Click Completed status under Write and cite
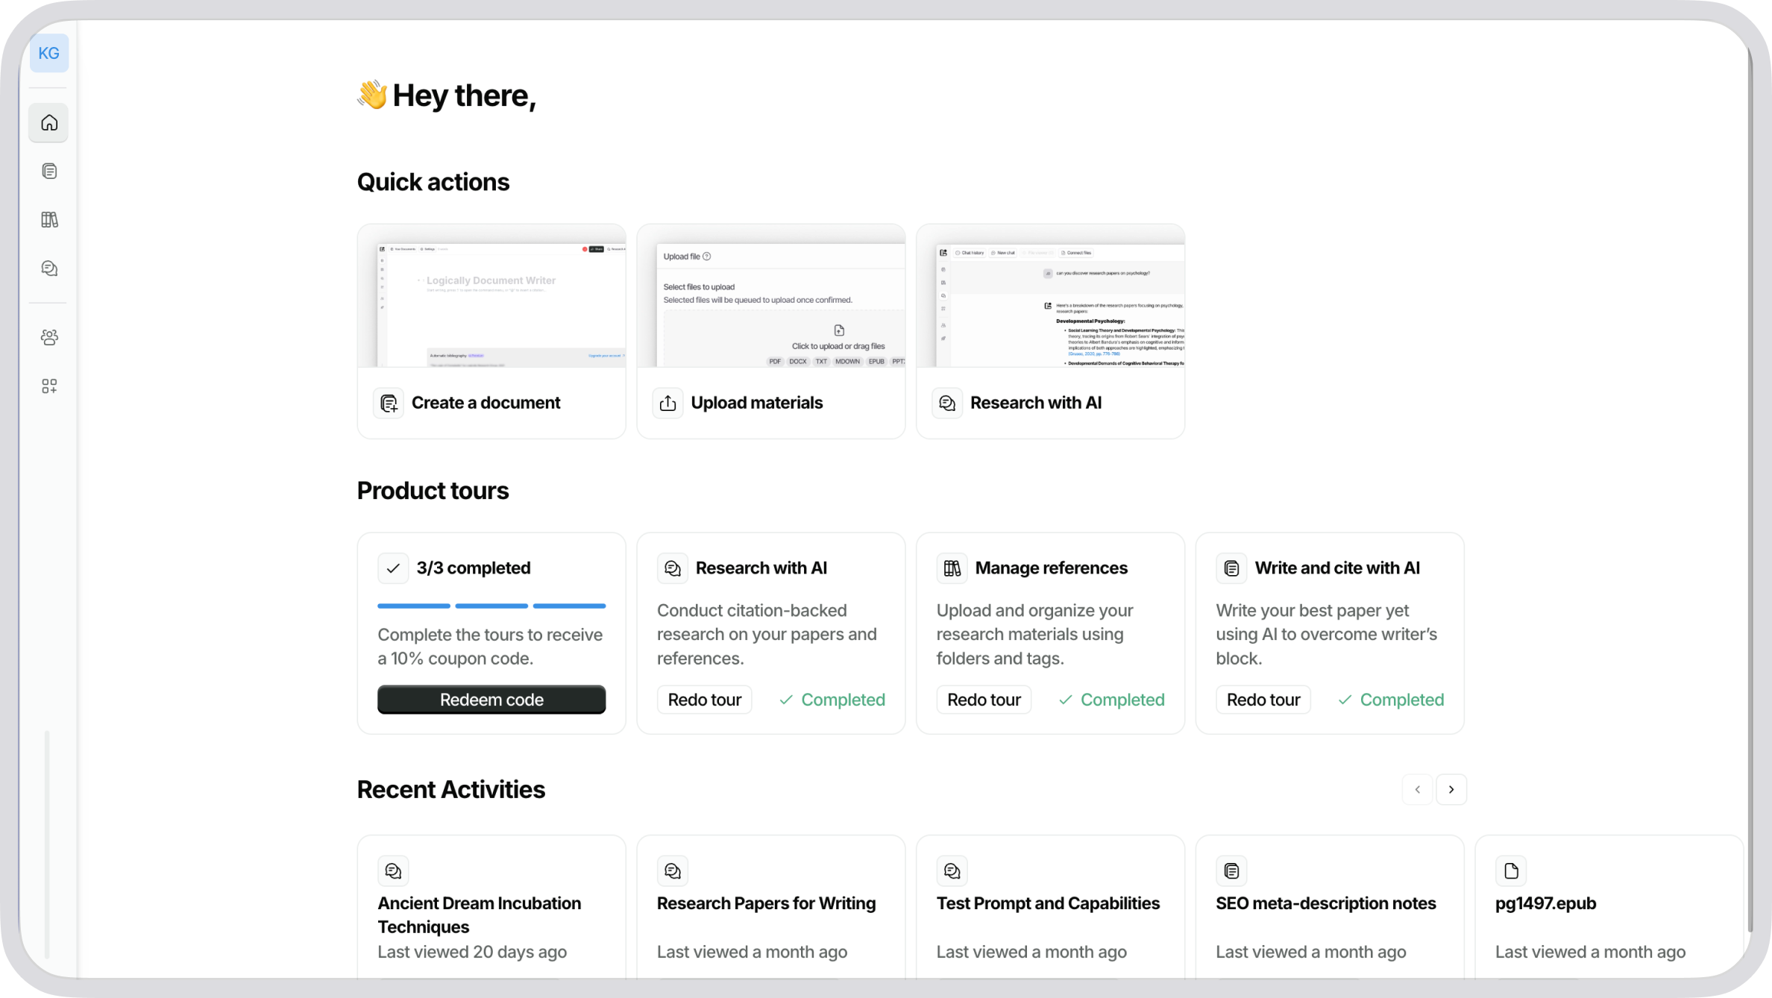The height and width of the screenshot is (998, 1772). coord(1391,700)
